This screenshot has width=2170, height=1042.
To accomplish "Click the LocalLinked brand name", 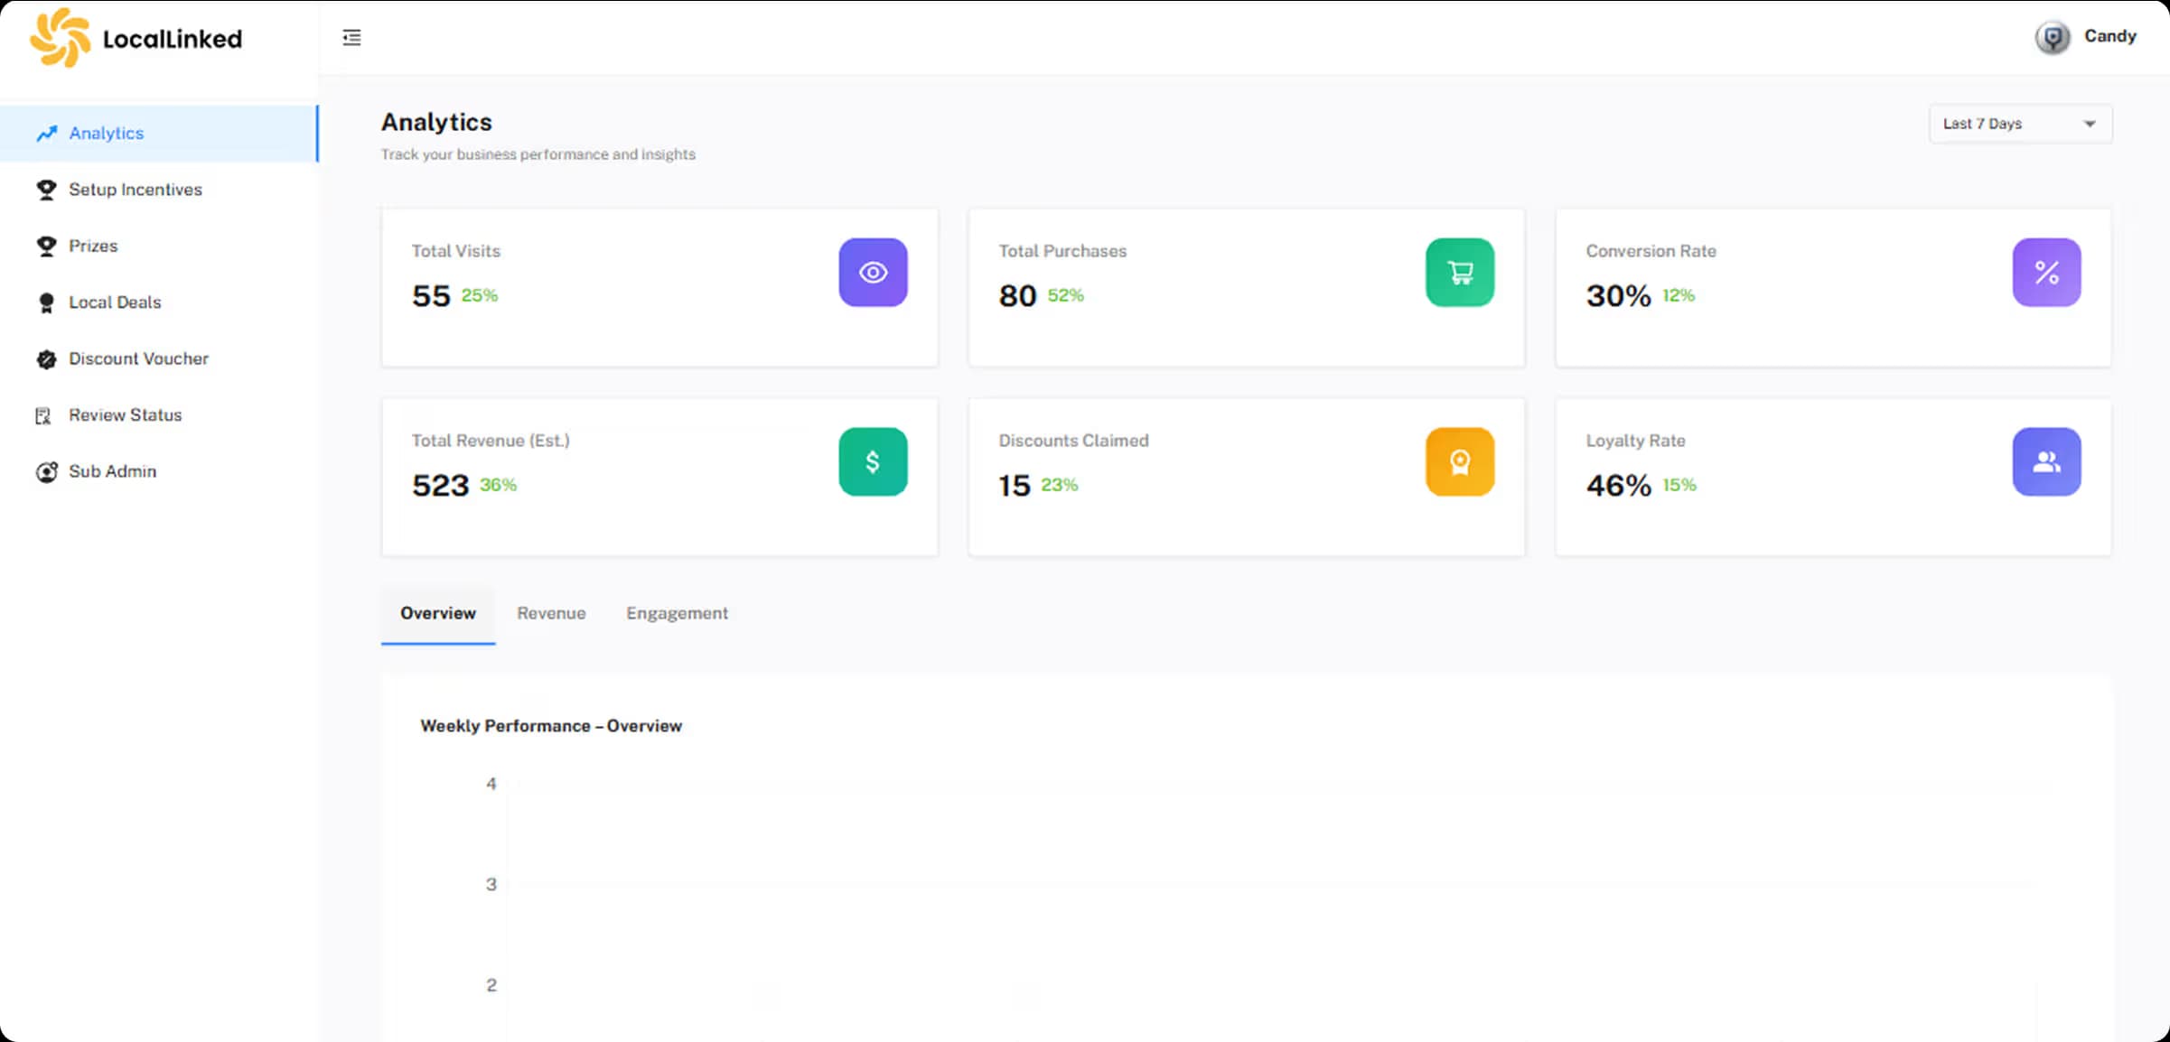I will click(173, 39).
